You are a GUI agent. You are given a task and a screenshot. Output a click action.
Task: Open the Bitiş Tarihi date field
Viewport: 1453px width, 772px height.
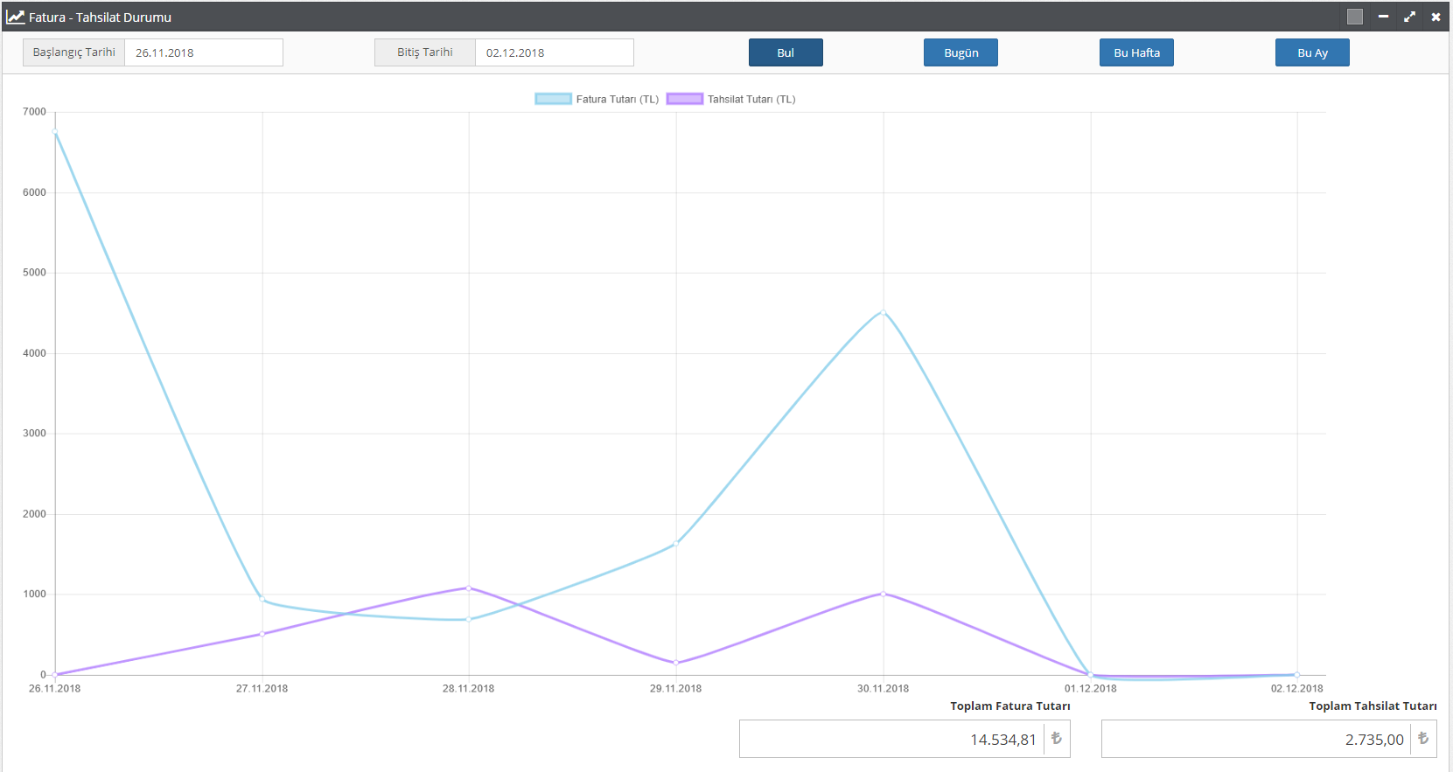coord(554,52)
